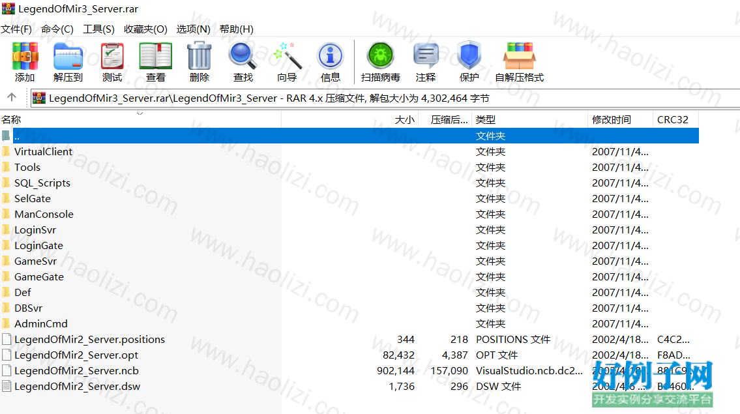Sort by Size (大小) column header

349,119
